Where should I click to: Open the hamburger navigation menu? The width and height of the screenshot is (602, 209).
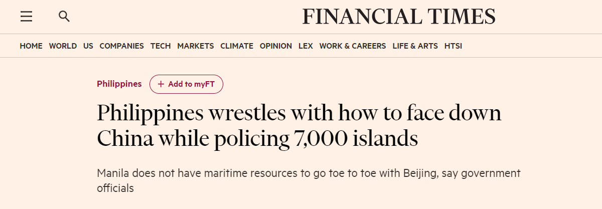click(26, 17)
